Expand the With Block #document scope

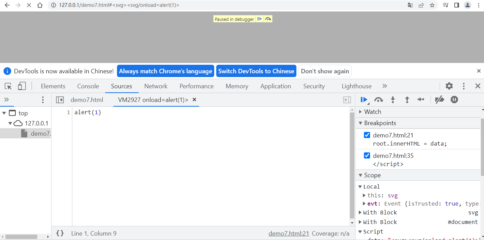click(360, 222)
